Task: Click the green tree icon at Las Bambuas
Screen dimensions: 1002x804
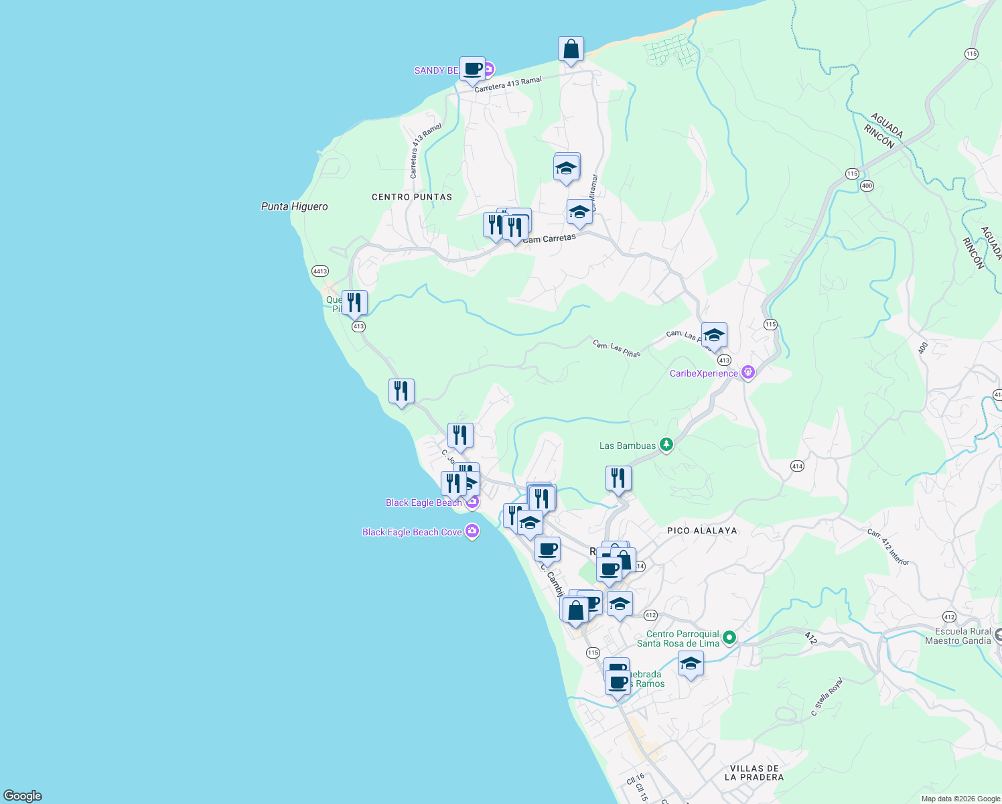Action: pyautogui.click(x=666, y=445)
